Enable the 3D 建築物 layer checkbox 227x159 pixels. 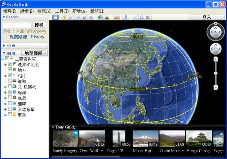pyautogui.click(x=10, y=87)
